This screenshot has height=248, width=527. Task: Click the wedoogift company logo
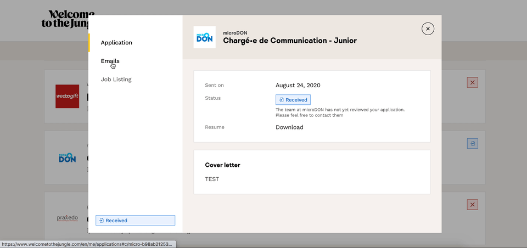(x=68, y=96)
